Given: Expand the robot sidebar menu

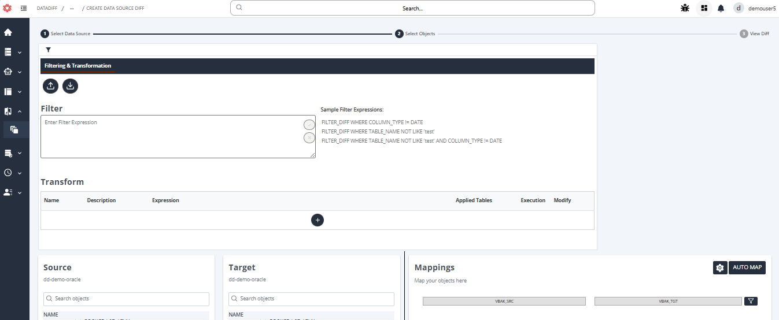Looking at the screenshot, I should pos(13,72).
